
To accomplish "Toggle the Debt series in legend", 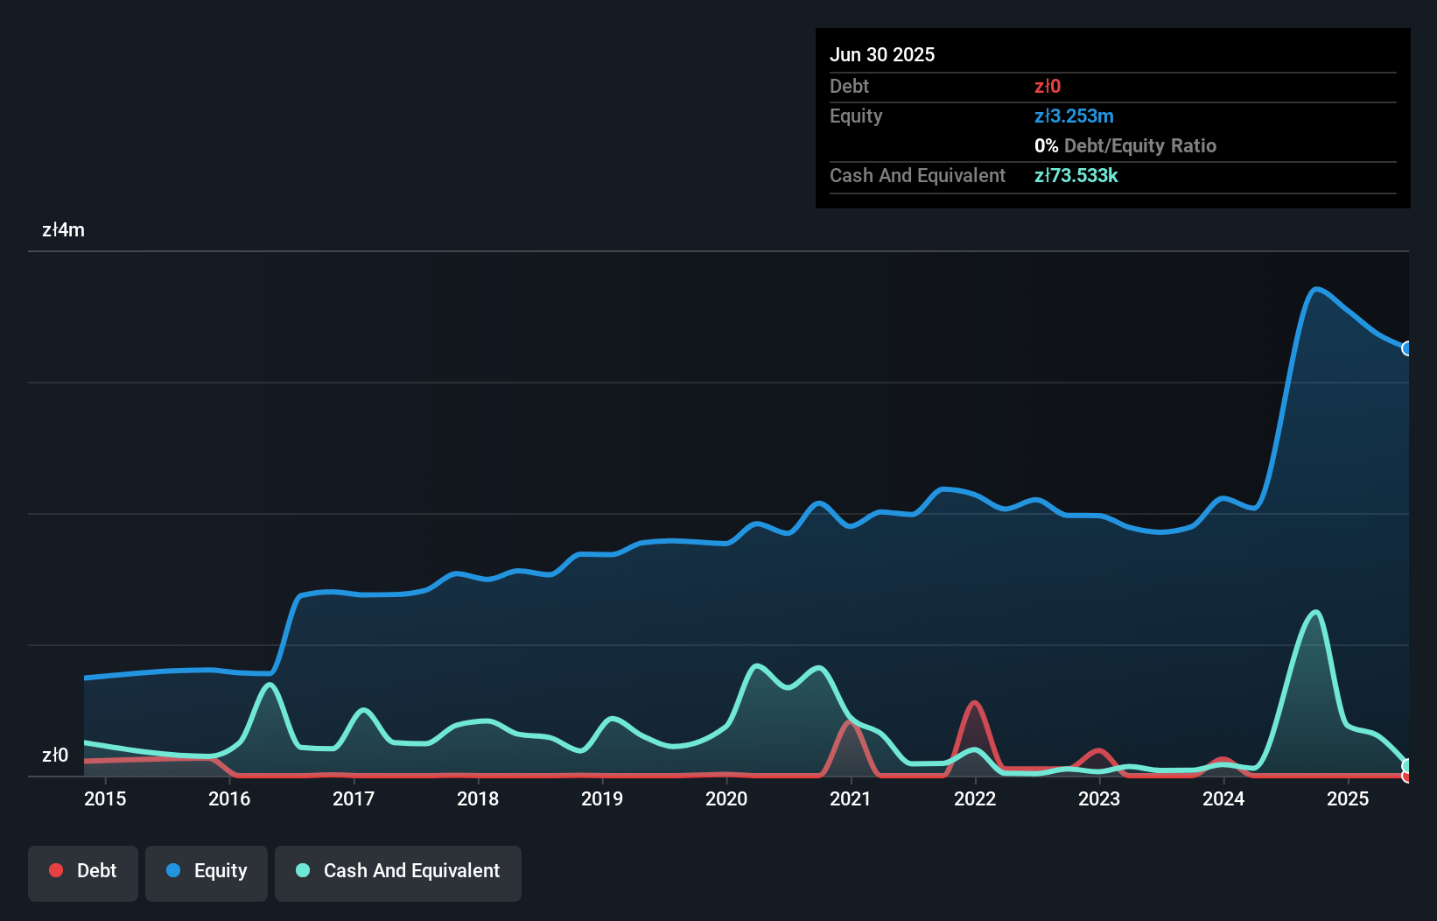I will pos(83,871).
